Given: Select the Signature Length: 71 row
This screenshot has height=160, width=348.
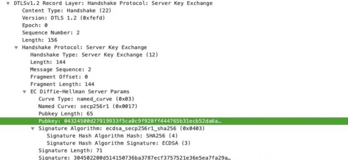Looking at the screenshot, I should 70,151.
